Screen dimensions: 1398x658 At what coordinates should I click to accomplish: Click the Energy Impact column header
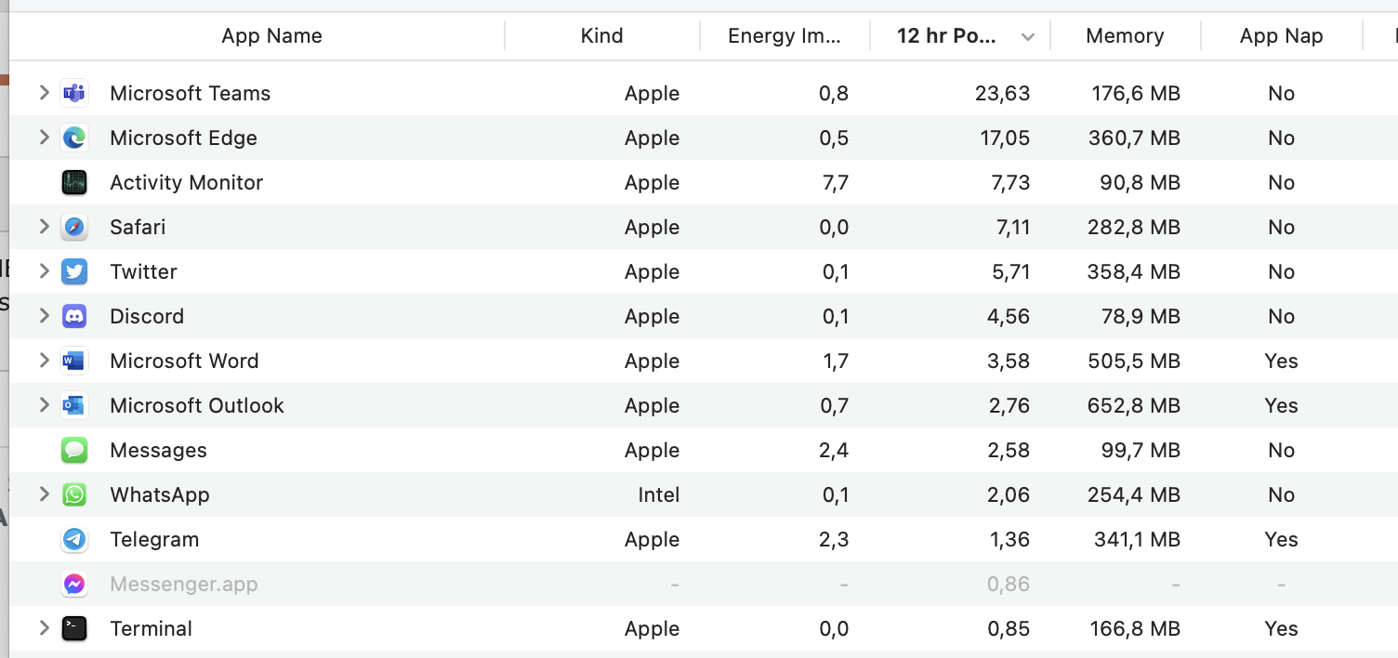(784, 36)
